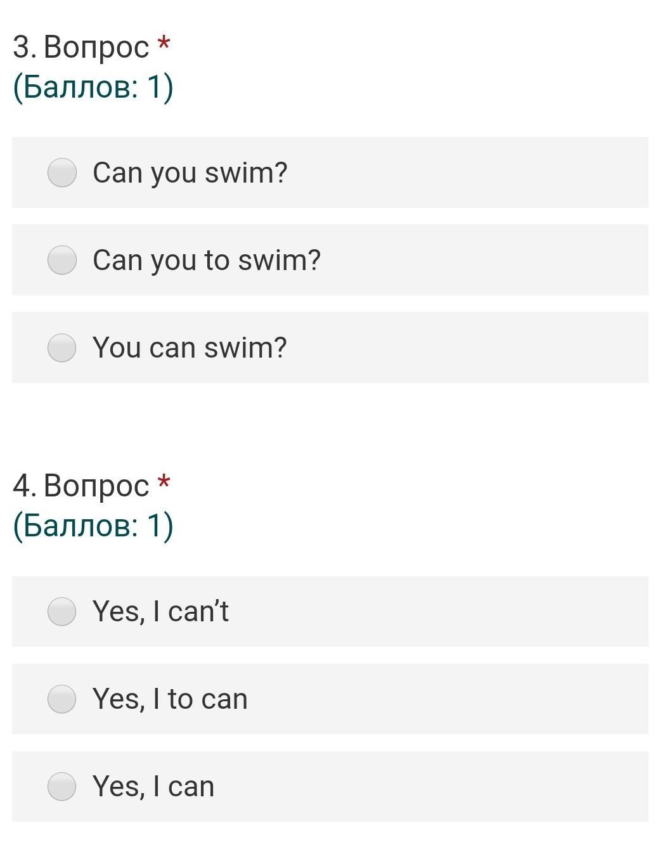The width and height of the screenshot is (672, 854).
Task: Click the '3. Вопрос' question heading
Action: click(81, 47)
